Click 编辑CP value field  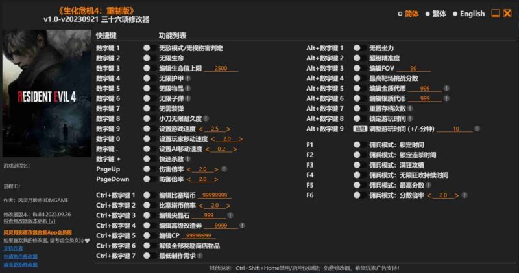[199, 235]
